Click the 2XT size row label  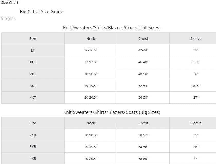click(33, 74)
